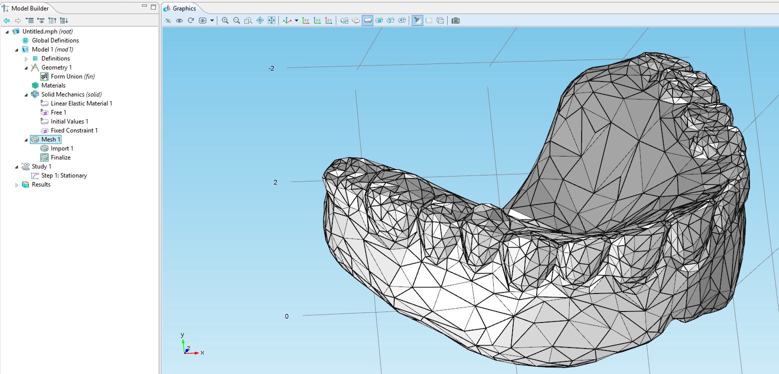
Task: Switch to the YZ plane view
Action: 317,20
